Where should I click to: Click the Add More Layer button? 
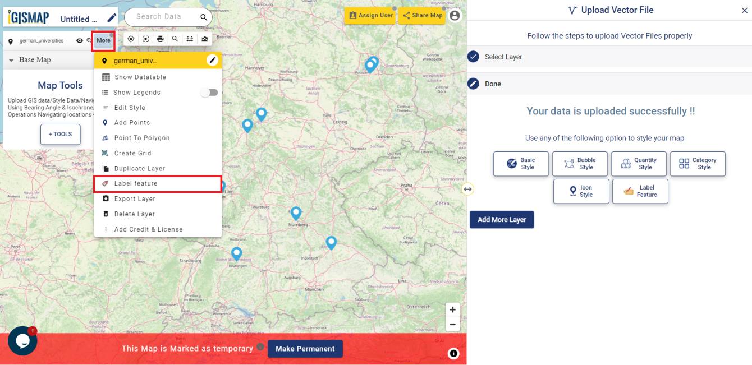click(501, 219)
